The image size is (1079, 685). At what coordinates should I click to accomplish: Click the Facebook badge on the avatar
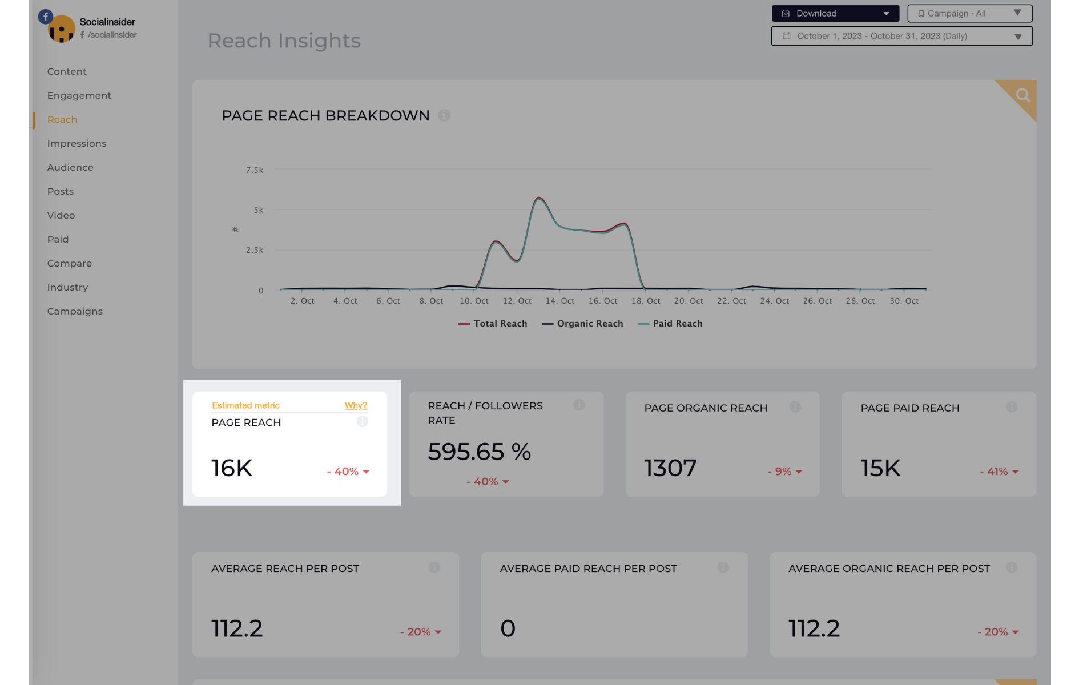46,17
